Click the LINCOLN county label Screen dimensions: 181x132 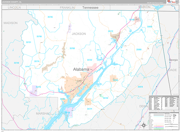coord(14,8)
